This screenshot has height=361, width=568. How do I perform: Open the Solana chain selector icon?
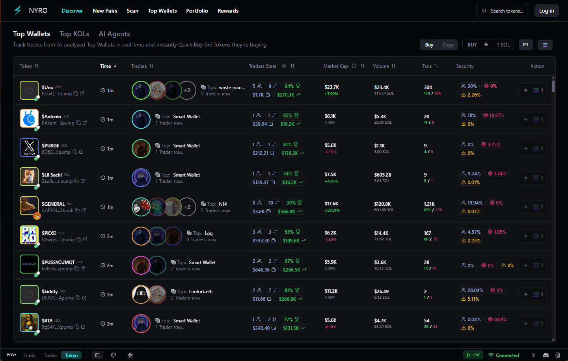tap(545, 45)
